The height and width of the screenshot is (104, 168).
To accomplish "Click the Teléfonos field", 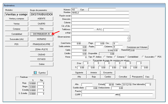I will 83,30.
